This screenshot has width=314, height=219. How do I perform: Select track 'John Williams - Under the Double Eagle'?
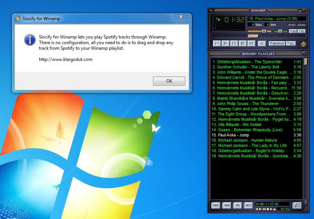[256, 72]
